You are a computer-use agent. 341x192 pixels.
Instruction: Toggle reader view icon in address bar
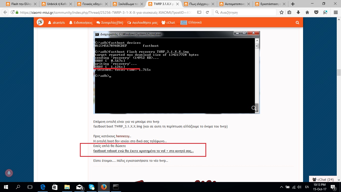(x=199, y=12)
